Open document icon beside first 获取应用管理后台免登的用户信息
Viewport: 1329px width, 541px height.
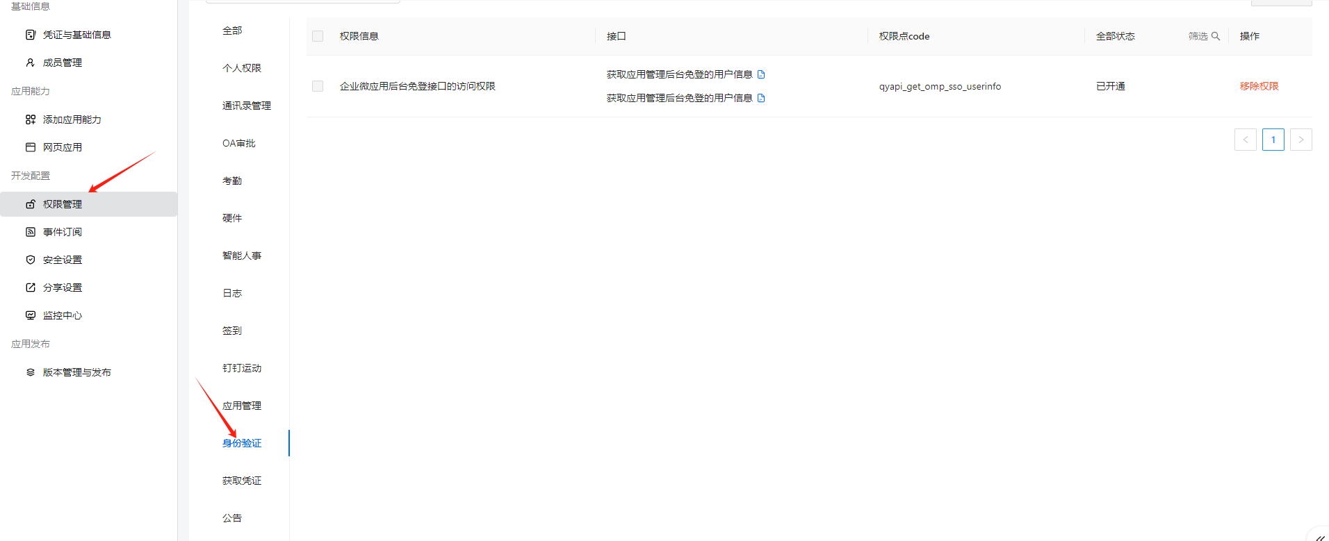761,74
